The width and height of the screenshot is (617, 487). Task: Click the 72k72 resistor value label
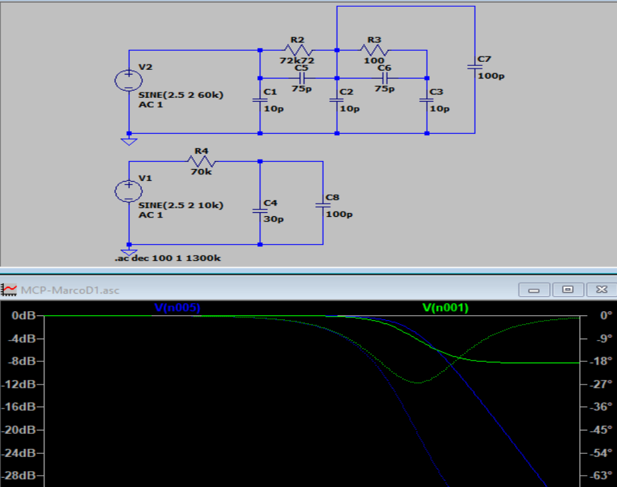click(297, 60)
